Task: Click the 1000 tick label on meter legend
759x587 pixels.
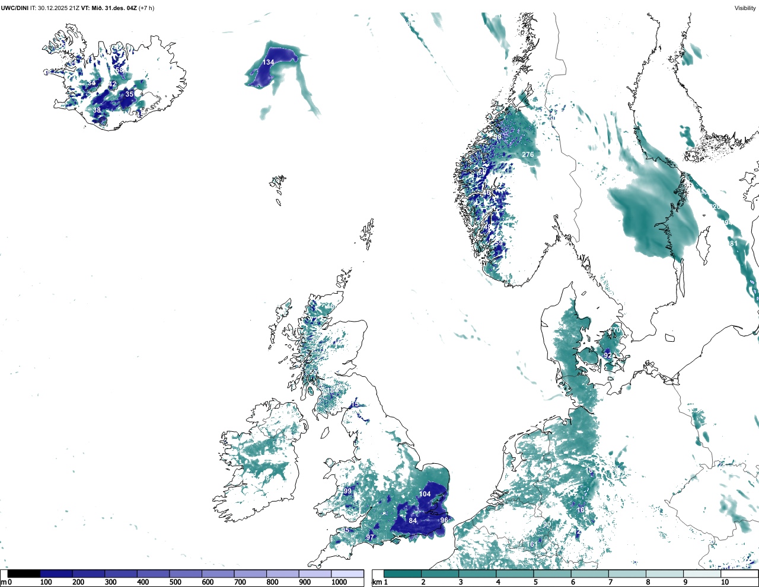Action: [x=339, y=582]
